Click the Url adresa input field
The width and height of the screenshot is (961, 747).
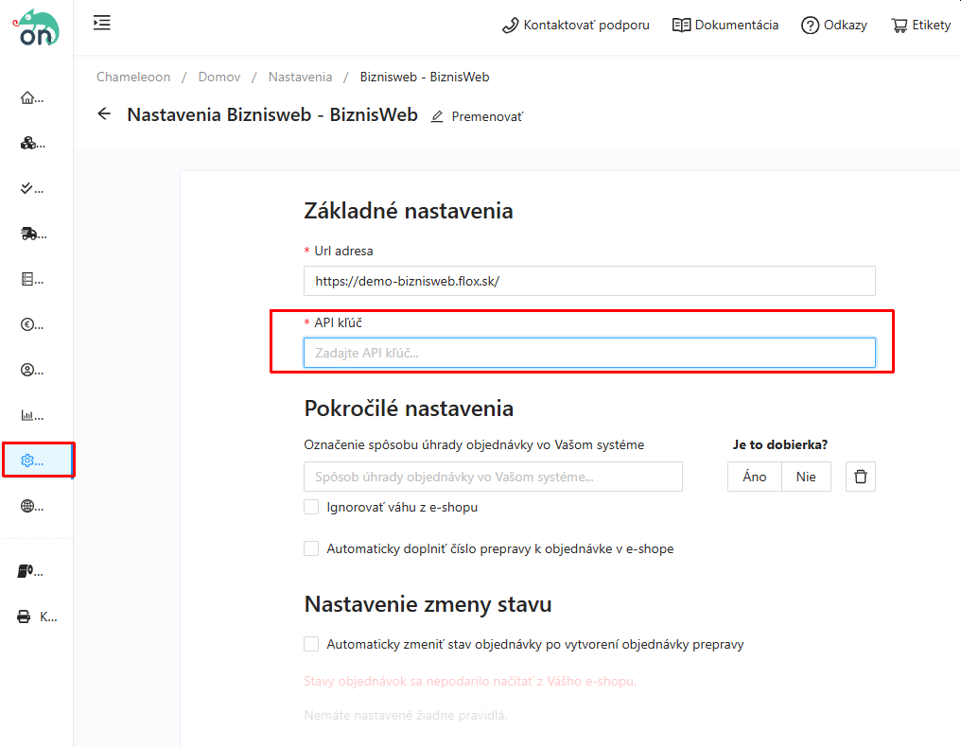pos(589,281)
